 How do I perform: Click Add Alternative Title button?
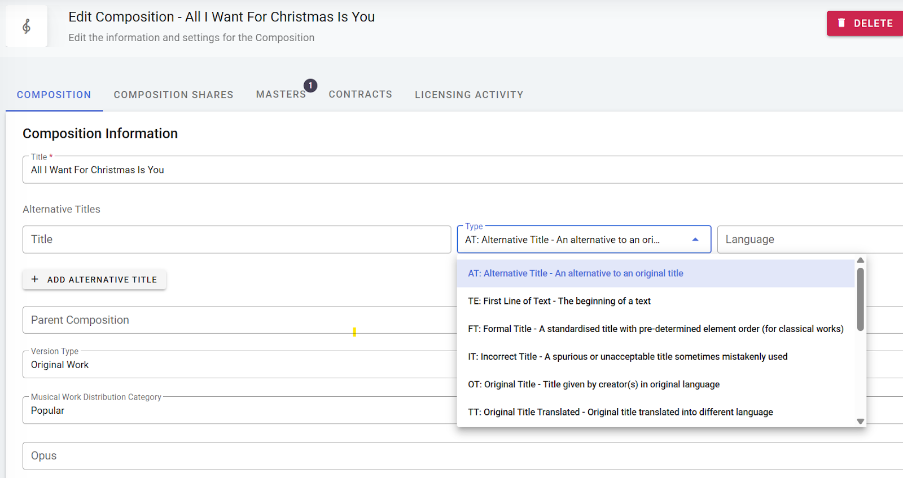point(94,280)
